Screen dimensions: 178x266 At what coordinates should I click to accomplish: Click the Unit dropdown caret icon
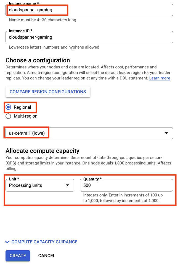pos(67,185)
